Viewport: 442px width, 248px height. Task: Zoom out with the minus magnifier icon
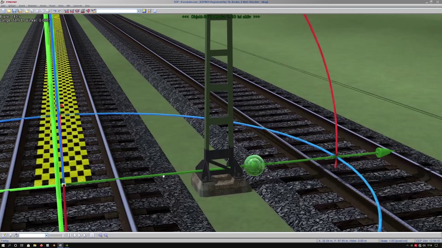pos(106,235)
